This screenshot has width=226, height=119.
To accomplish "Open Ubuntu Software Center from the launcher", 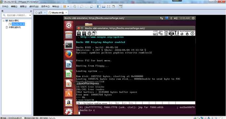I will [x=69, y=93].
